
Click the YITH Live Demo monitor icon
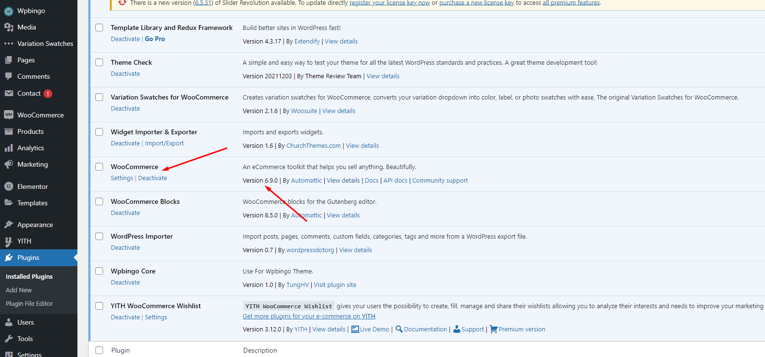[355, 329]
